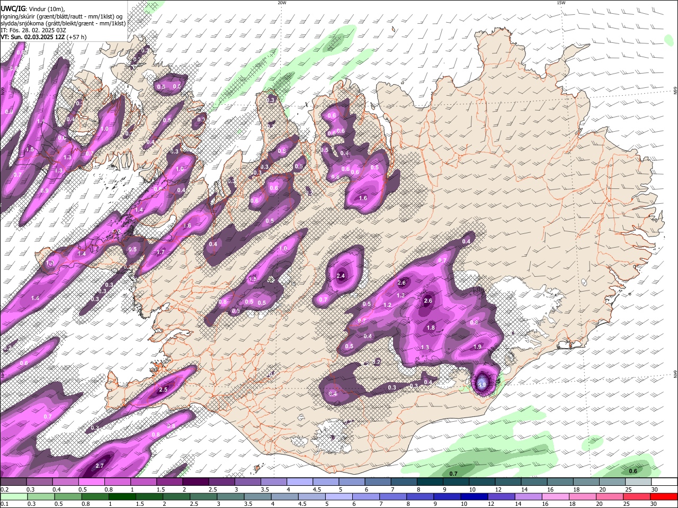
Task: Select the 'slydda/snjókoma (grátt/bleikt/grænt' description line
Action: point(63,23)
